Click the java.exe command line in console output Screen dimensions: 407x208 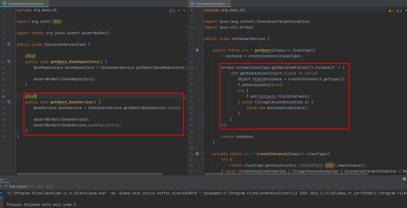(x=206, y=193)
